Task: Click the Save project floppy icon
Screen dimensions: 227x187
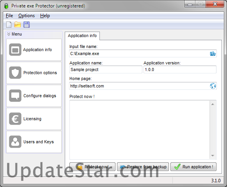Action: pyautogui.click(x=27, y=25)
